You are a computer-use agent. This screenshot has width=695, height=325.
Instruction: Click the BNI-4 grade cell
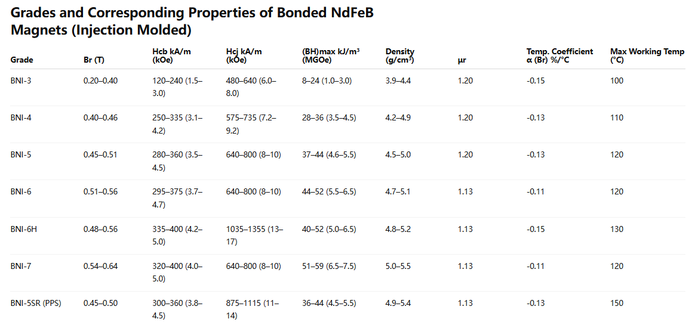coord(21,117)
